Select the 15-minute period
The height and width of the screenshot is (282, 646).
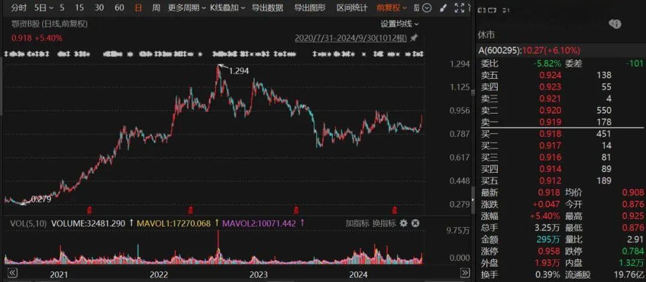click(80, 7)
